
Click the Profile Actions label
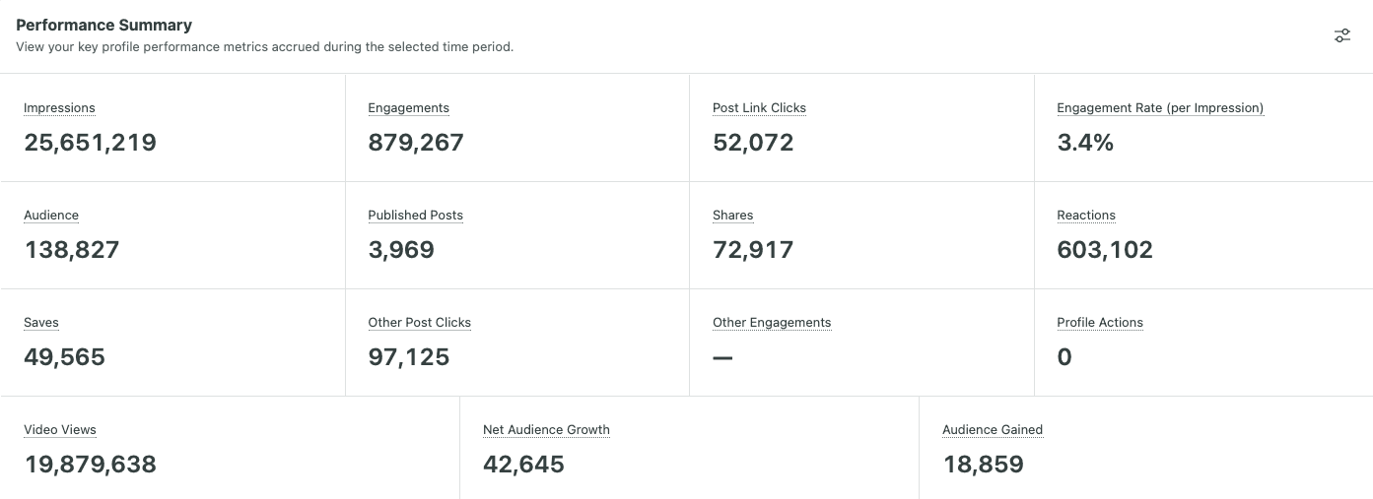point(1099,323)
